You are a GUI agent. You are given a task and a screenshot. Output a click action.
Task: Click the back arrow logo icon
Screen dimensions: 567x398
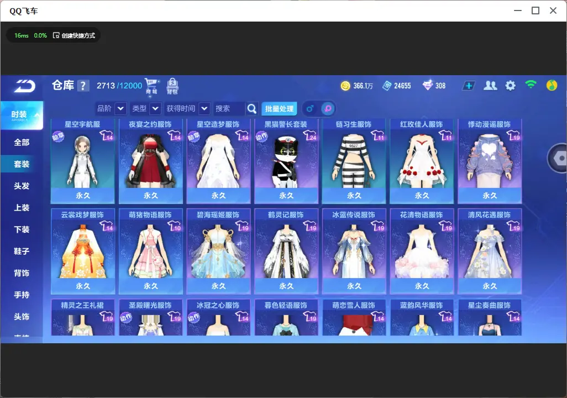click(24, 86)
